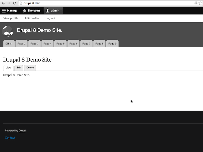Reload the page using the refresh icon
Viewport: 203px width, 152px height.
(15, 3)
